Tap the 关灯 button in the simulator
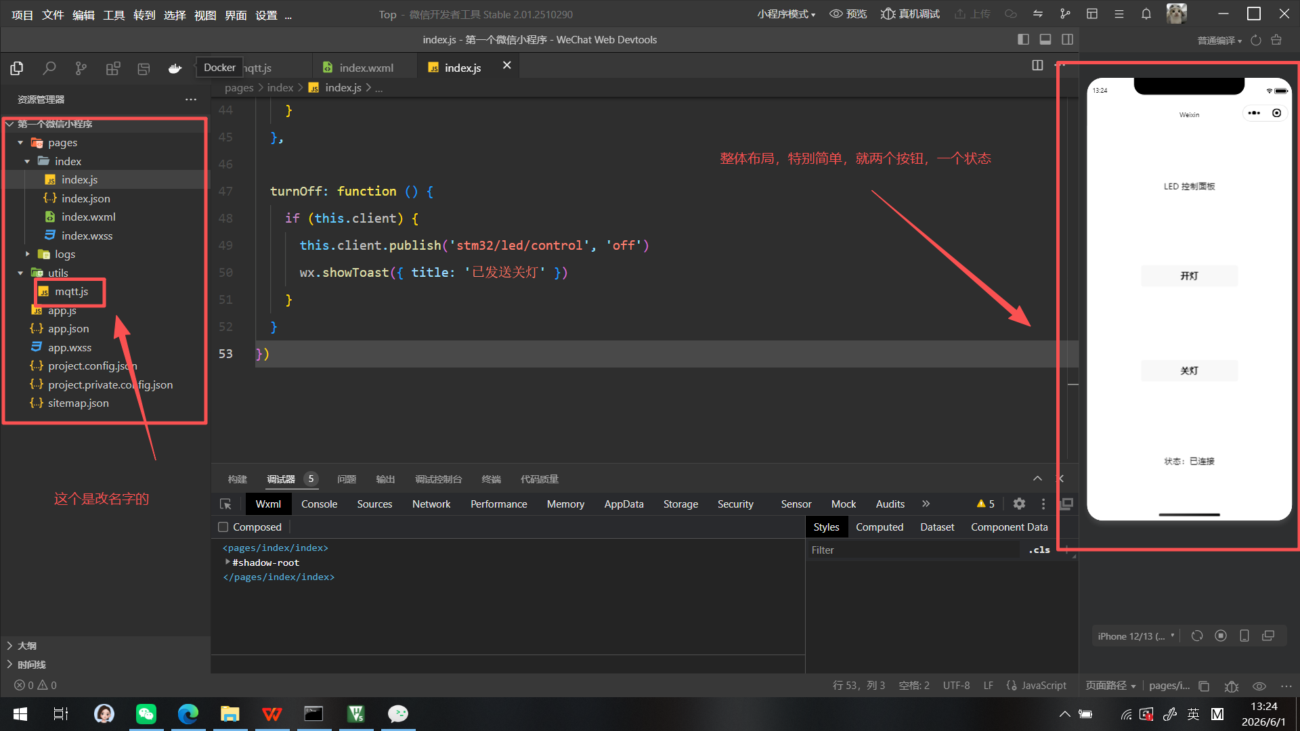Viewport: 1300px width, 731px height. click(1189, 370)
